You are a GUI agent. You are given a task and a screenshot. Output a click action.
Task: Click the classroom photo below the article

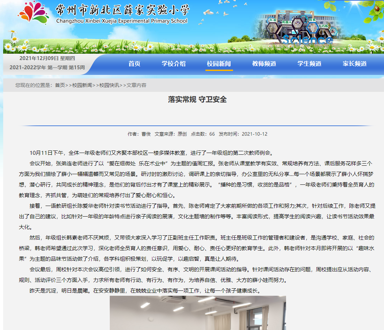(x=198, y=313)
